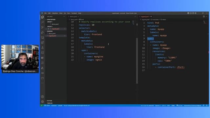The image size is (210, 118).
Task: Open the Run menu
Action: click(x=69, y=13)
